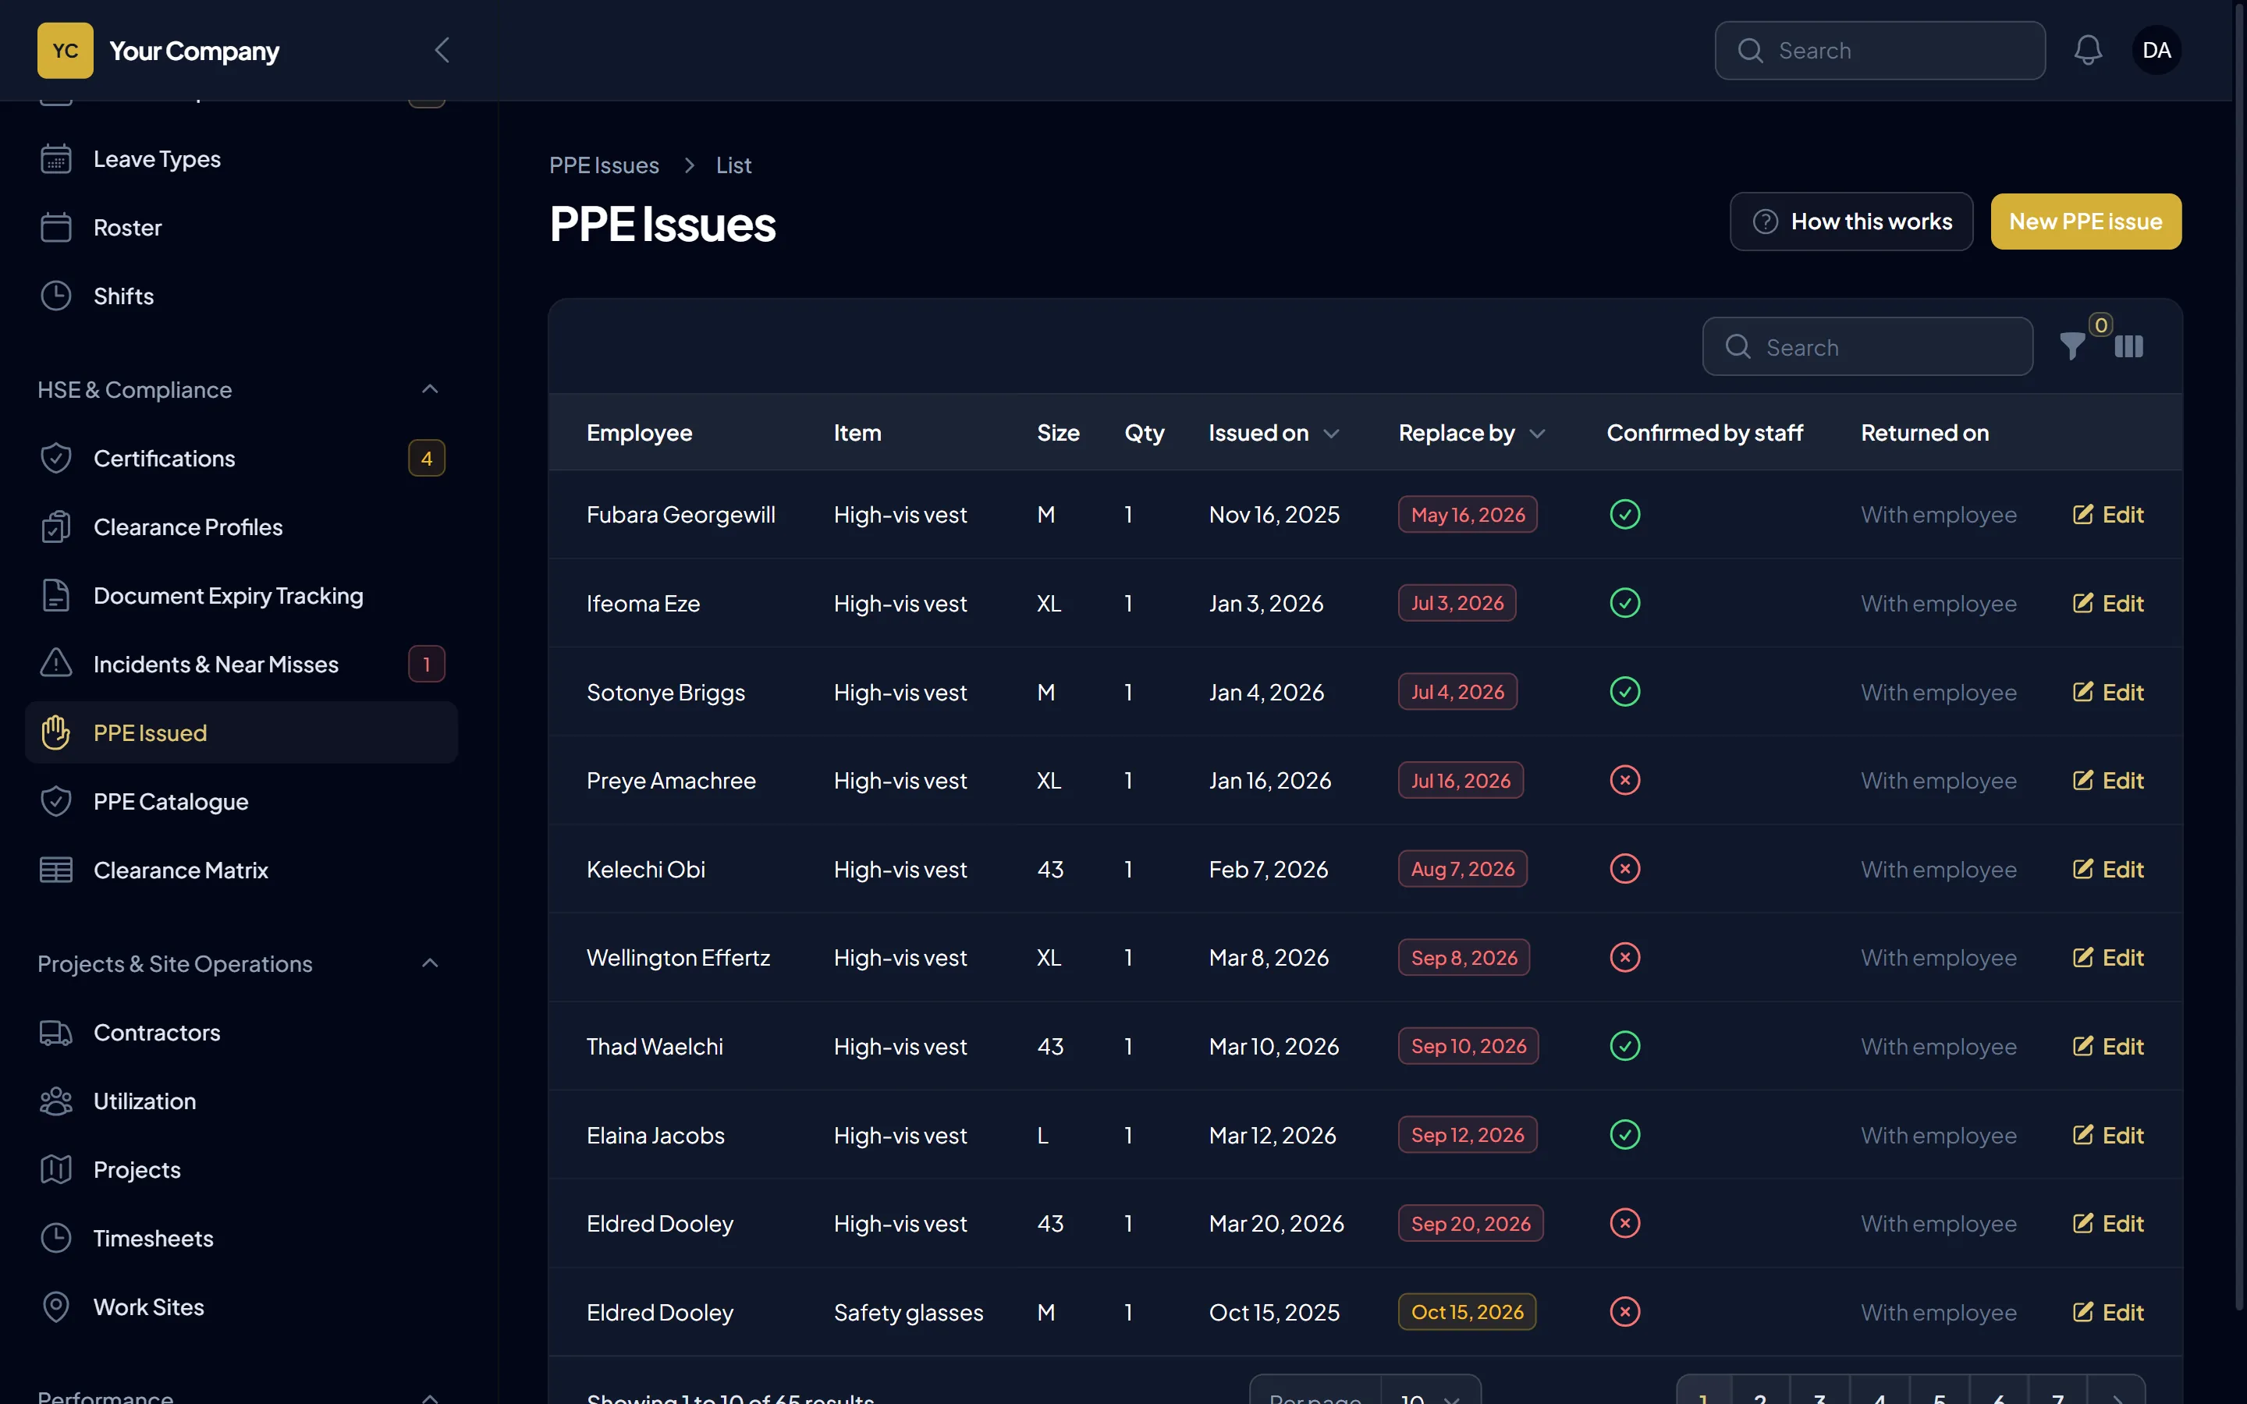The width and height of the screenshot is (2247, 1404).
Task: Click Preye Amachree unconfirmed cross icon
Action: 1625,780
